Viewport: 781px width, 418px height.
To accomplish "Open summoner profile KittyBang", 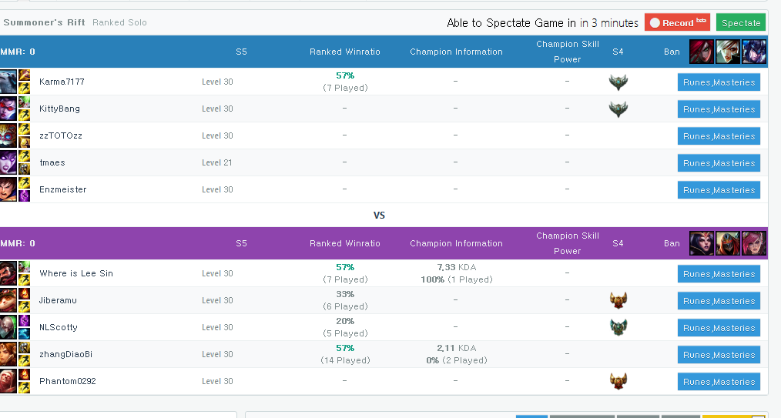I will click(59, 109).
